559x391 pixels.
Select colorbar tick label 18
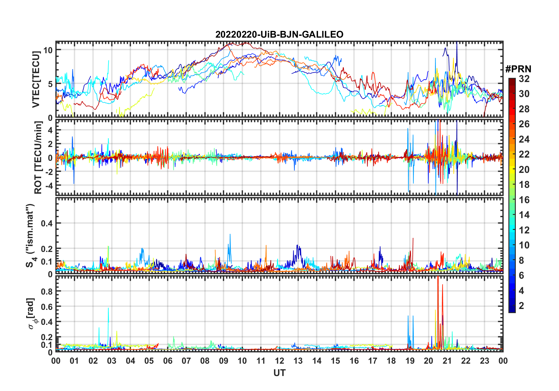pyautogui.click(x=524, y=185)
